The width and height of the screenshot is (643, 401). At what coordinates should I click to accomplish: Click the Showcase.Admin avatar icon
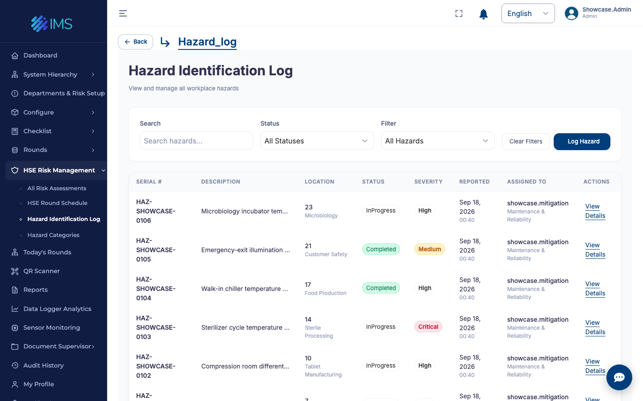point(572,13)
